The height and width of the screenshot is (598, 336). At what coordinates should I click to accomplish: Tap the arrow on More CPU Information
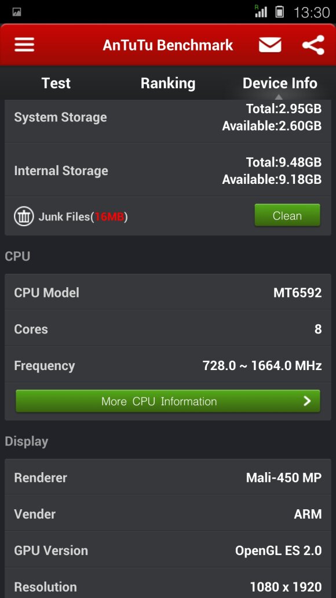pos(307,401)
